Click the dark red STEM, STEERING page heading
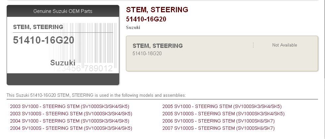 (157, 10)
